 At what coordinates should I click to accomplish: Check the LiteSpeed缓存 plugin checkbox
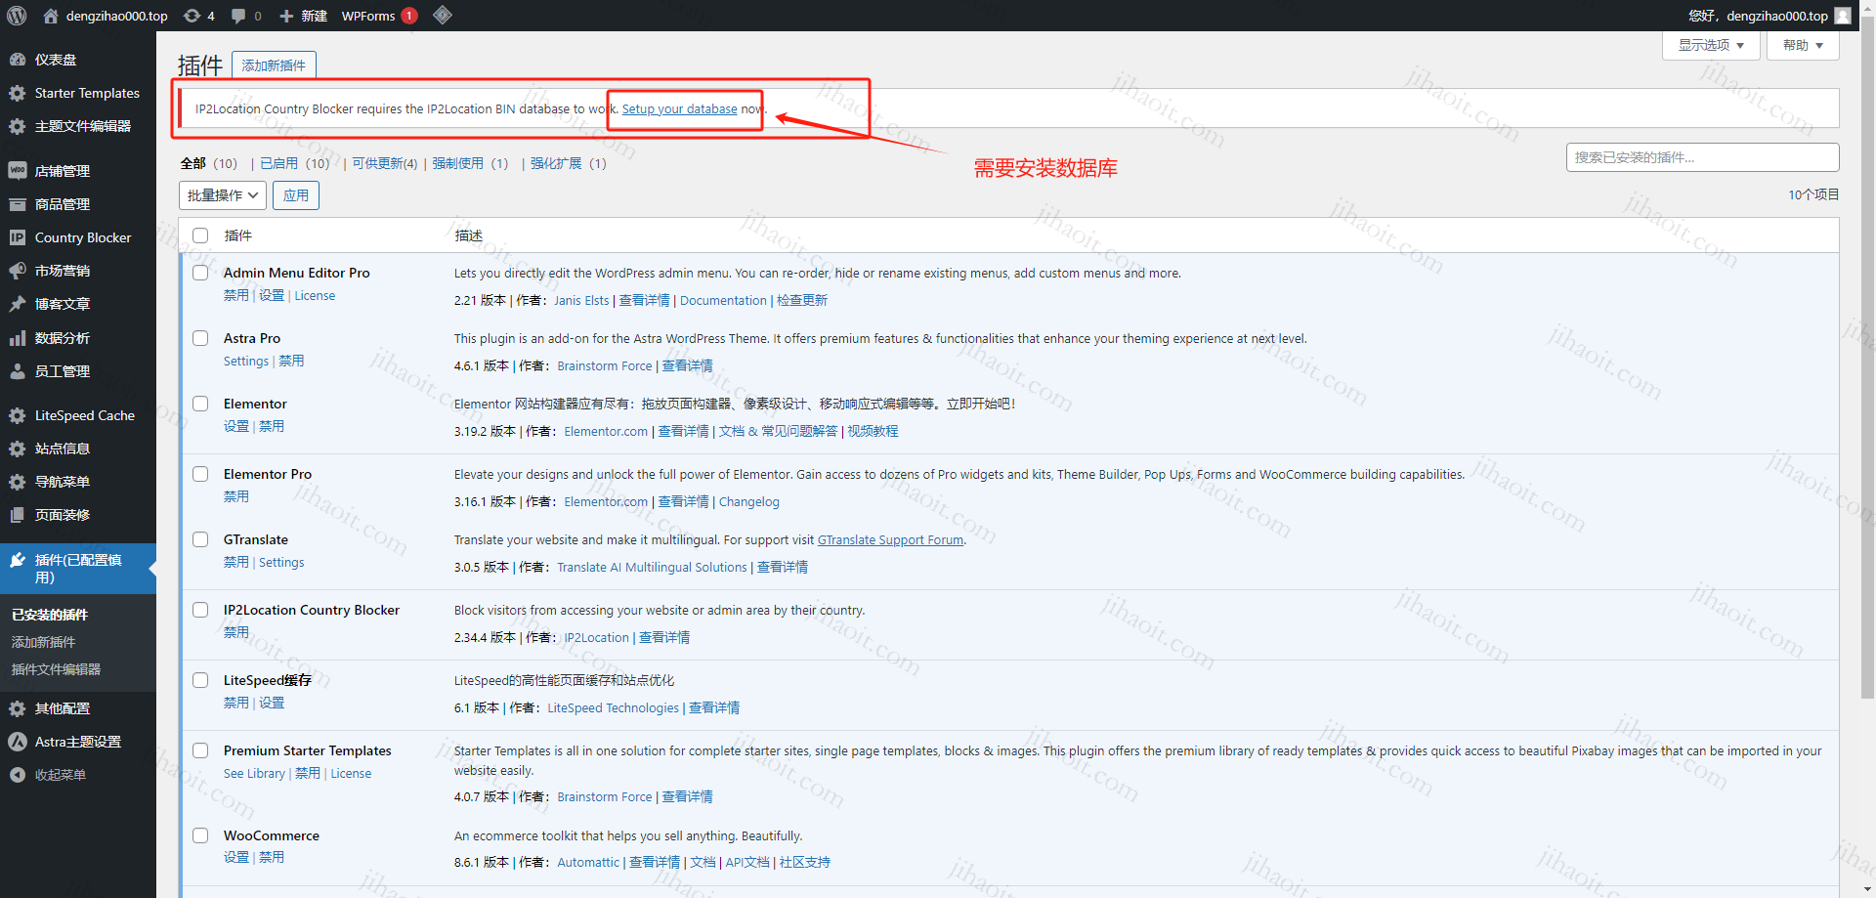tap(200, 680)
